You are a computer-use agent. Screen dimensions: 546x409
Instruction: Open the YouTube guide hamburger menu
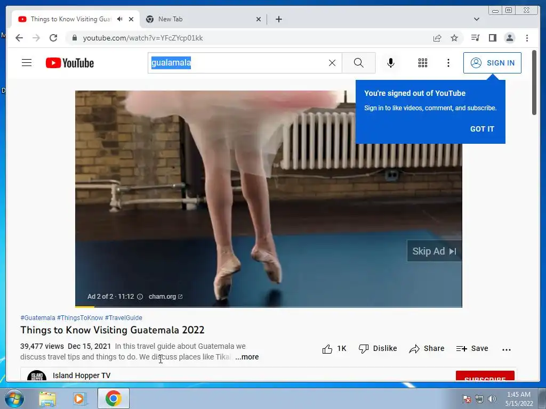[27, 63]
